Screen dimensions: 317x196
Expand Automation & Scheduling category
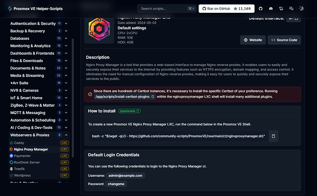39,120
